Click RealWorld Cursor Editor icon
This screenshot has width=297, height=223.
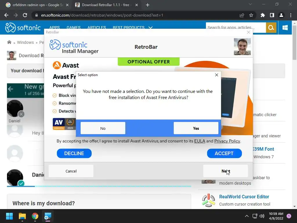[209, 200]
